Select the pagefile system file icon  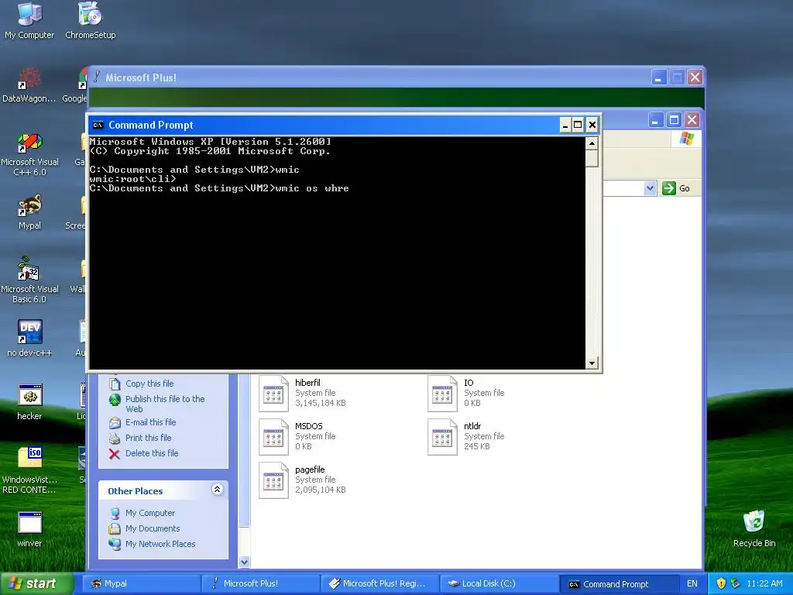coord(273,480)
